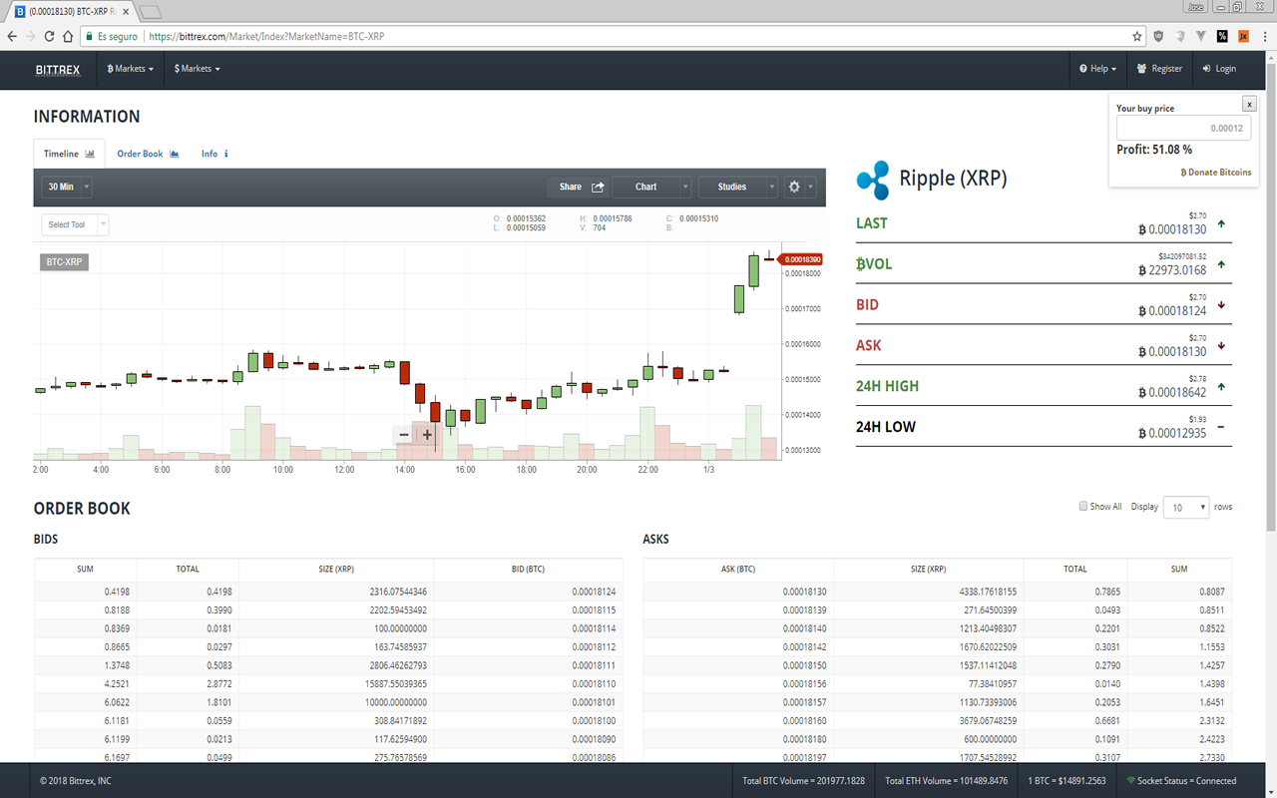Reload the page with the refresh icon
The height and width of the screenshot is (798, 1277).
click(x=50, y=36)
